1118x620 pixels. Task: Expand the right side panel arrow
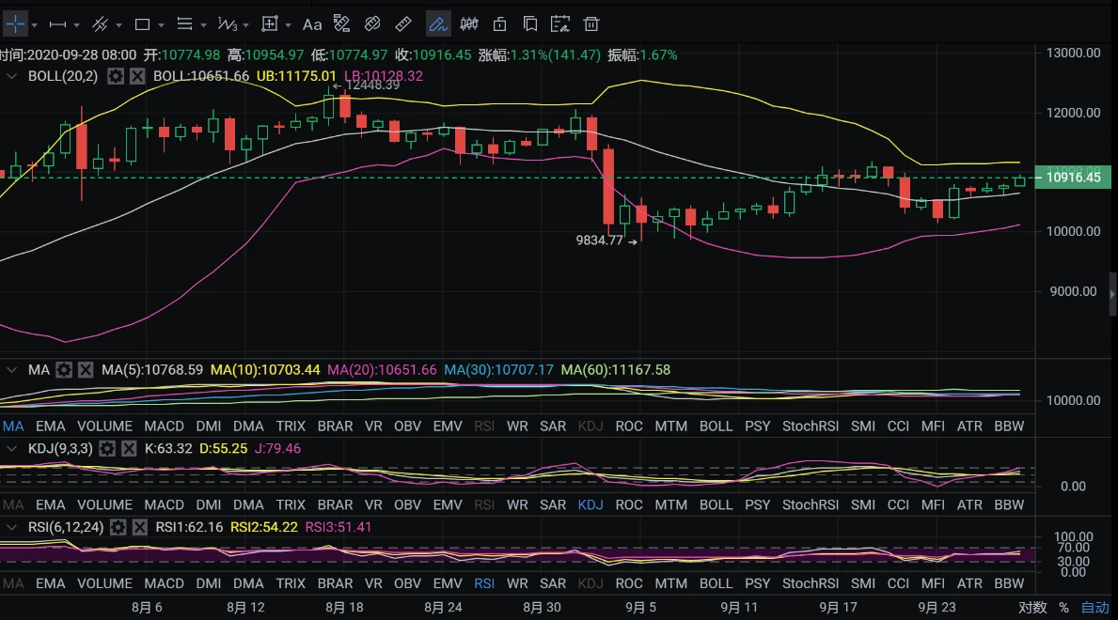click(x=1113, y=294)
